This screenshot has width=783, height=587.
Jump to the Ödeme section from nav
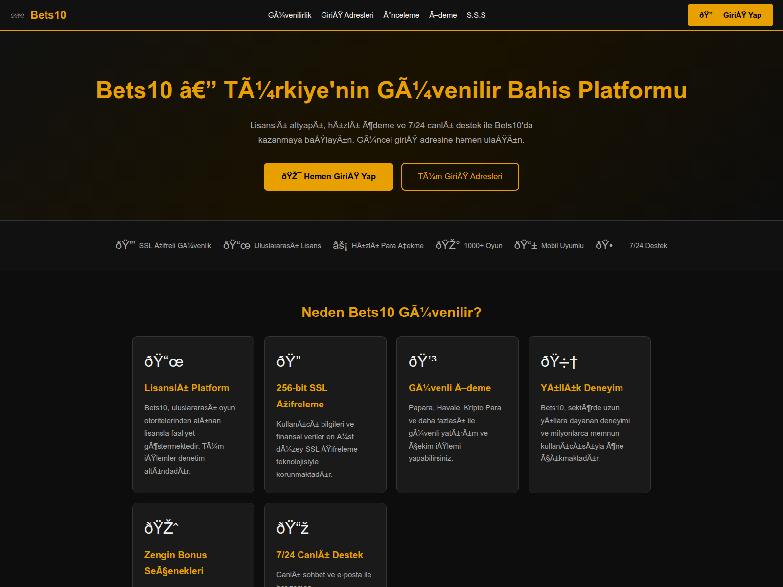[x=443, y=15]
